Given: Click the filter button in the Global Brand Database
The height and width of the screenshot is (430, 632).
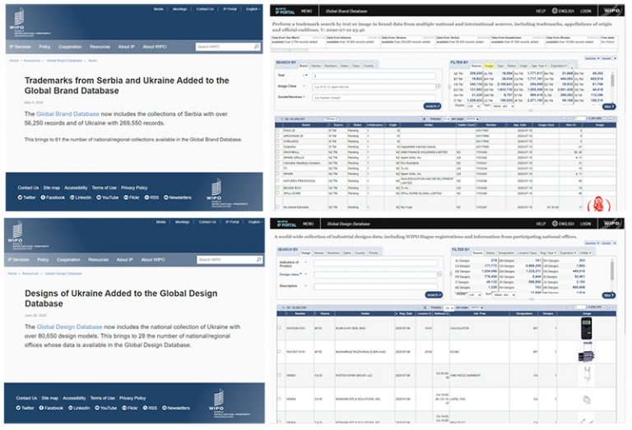Looking at the screenshot, I should (x=609, y=106).
